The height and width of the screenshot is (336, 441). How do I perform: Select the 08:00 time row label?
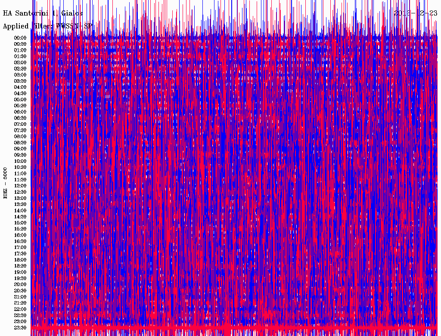click(x=20, y=137)
